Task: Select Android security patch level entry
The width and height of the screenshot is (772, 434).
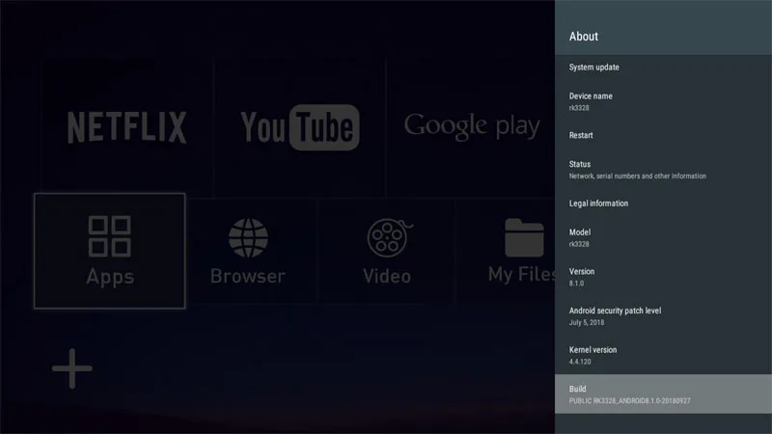Action: [663, 316]
